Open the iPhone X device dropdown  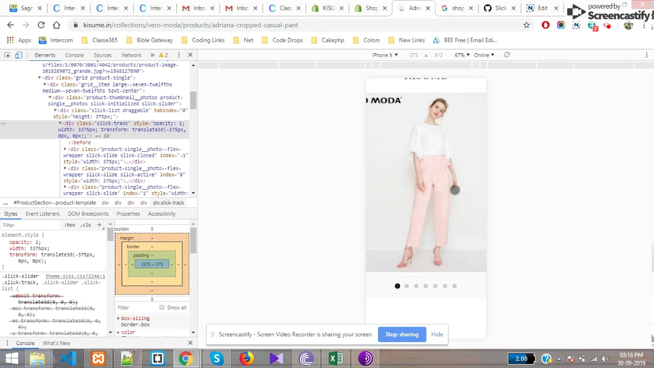click(385, 55)
